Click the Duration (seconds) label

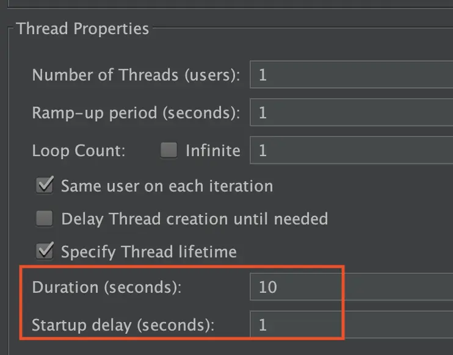click(x=107, y=287)
